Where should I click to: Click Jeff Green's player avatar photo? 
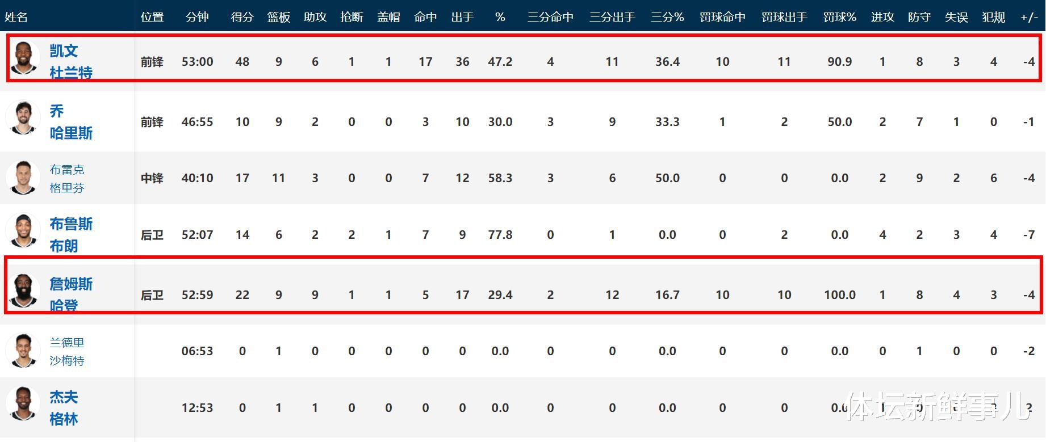point(23,405)
